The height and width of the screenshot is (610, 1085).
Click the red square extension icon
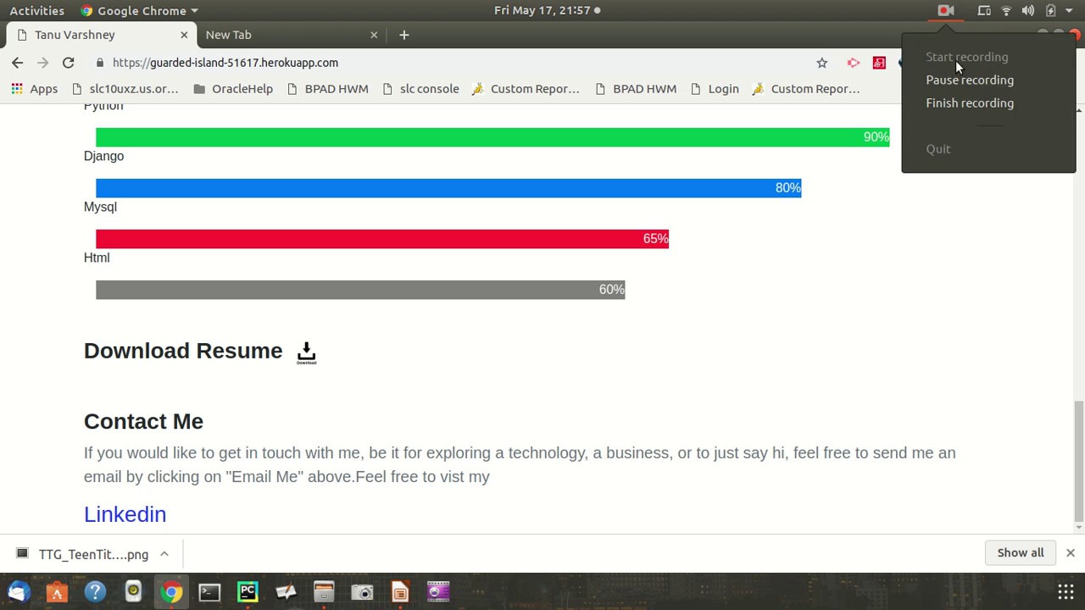click(879, 63)
